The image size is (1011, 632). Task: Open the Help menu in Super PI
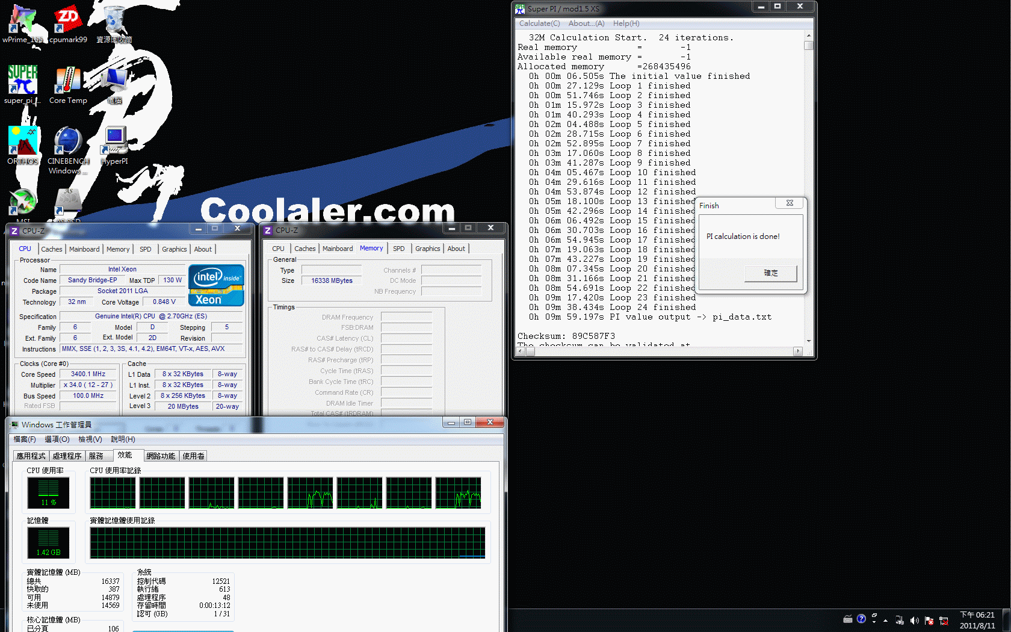tap(626, 23)
